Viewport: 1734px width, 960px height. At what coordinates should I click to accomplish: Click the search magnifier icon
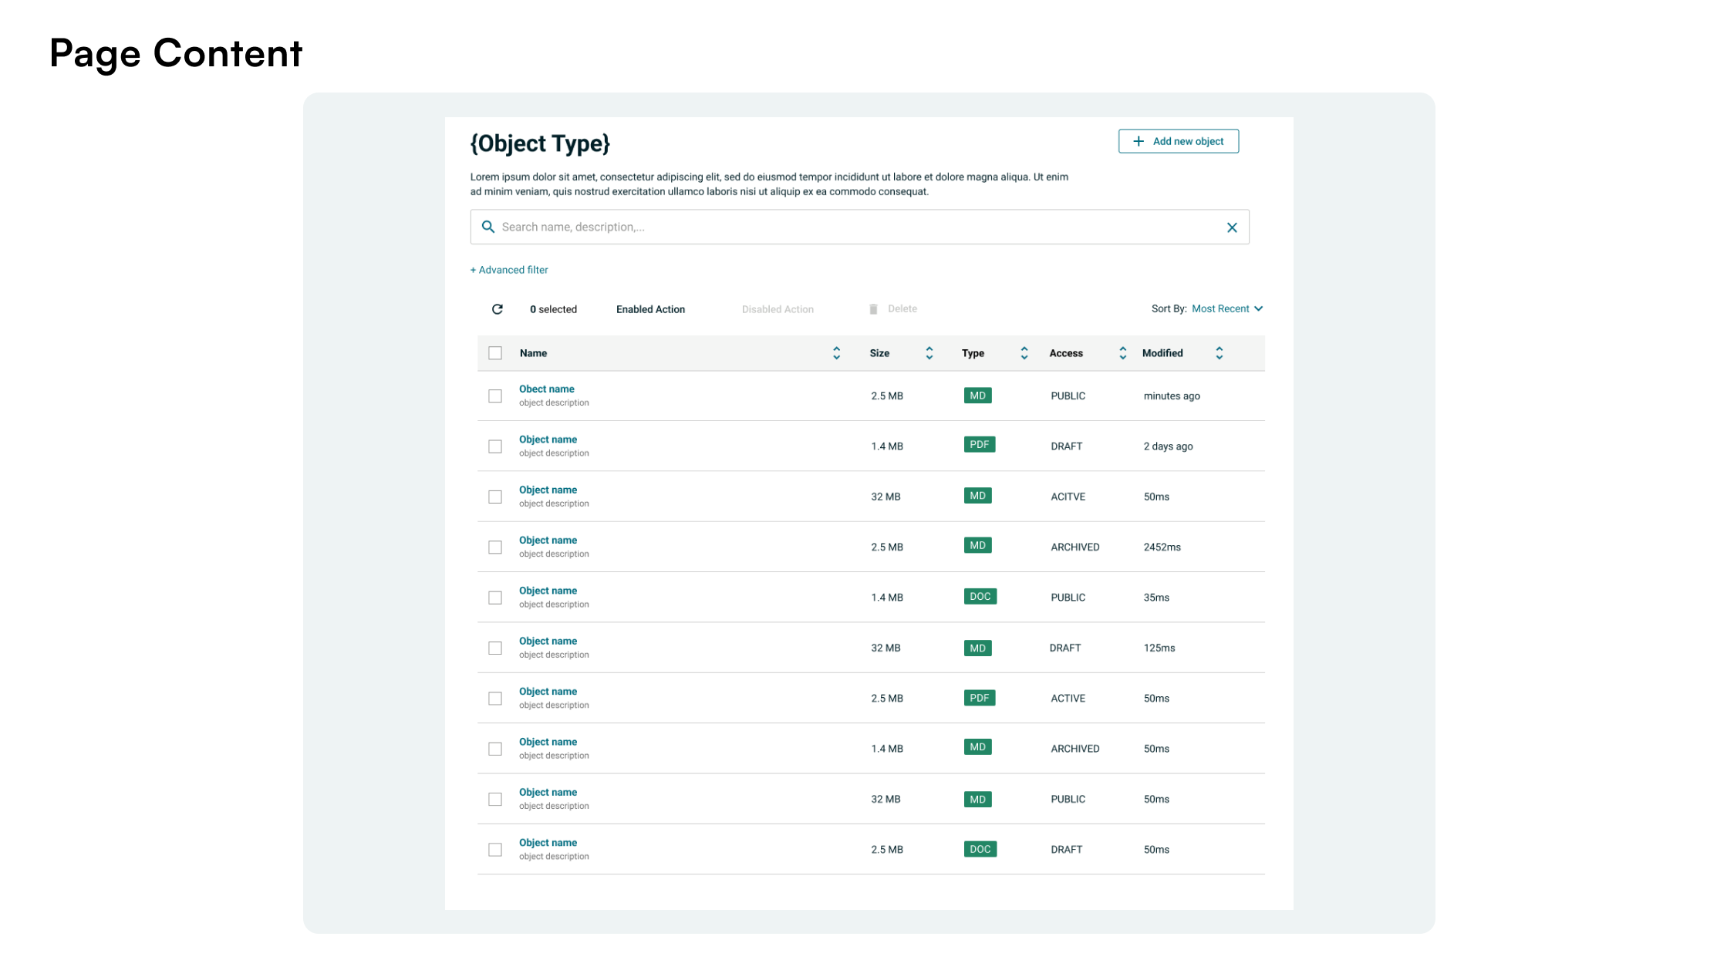[x=487, y=227]
